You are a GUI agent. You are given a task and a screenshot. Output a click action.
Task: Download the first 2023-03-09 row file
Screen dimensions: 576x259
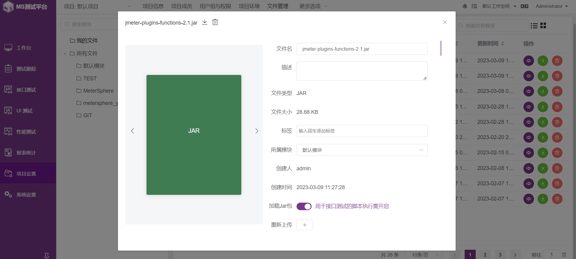click(x=543, y=61)
